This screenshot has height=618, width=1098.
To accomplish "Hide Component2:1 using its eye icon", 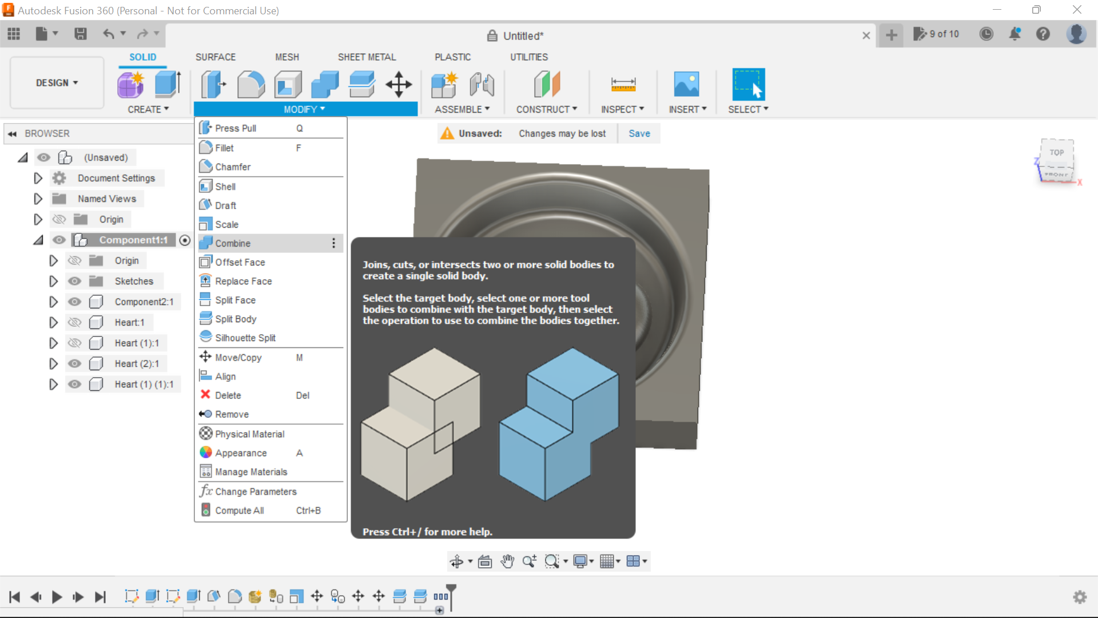I will click(74, 302).
